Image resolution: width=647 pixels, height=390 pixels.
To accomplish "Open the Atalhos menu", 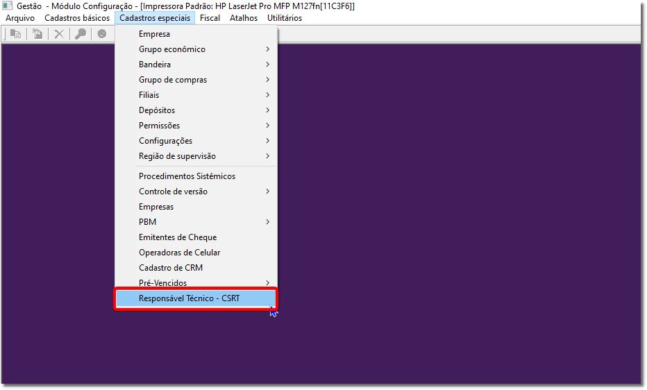I will (244, 18).
